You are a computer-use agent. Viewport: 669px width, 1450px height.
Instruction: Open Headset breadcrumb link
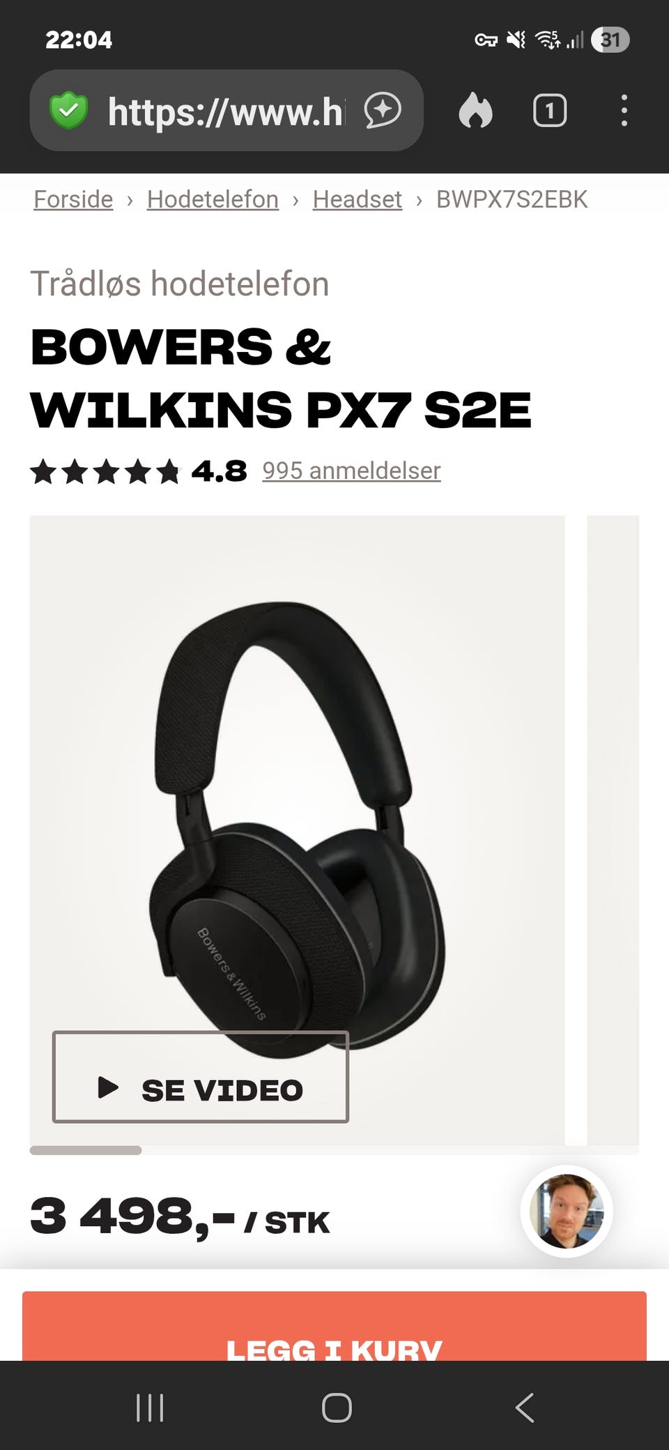coord(357,199)
